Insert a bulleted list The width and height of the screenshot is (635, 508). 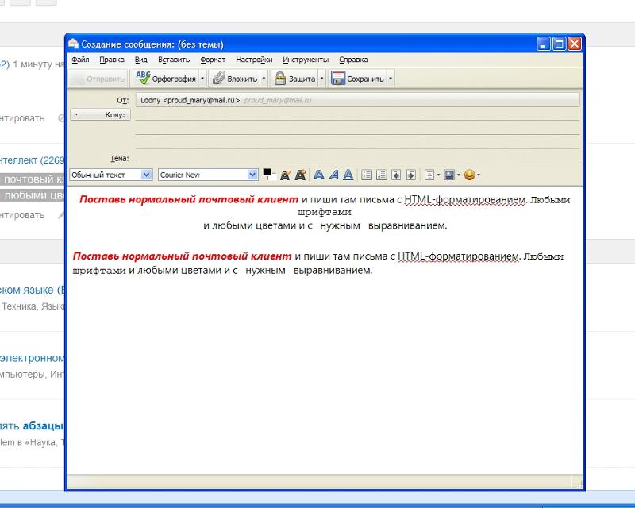tap(367, 175)
